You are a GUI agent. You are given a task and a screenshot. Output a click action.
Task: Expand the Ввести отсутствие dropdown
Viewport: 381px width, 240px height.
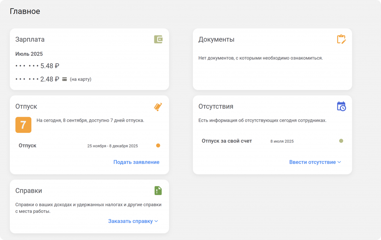point(315,162)
